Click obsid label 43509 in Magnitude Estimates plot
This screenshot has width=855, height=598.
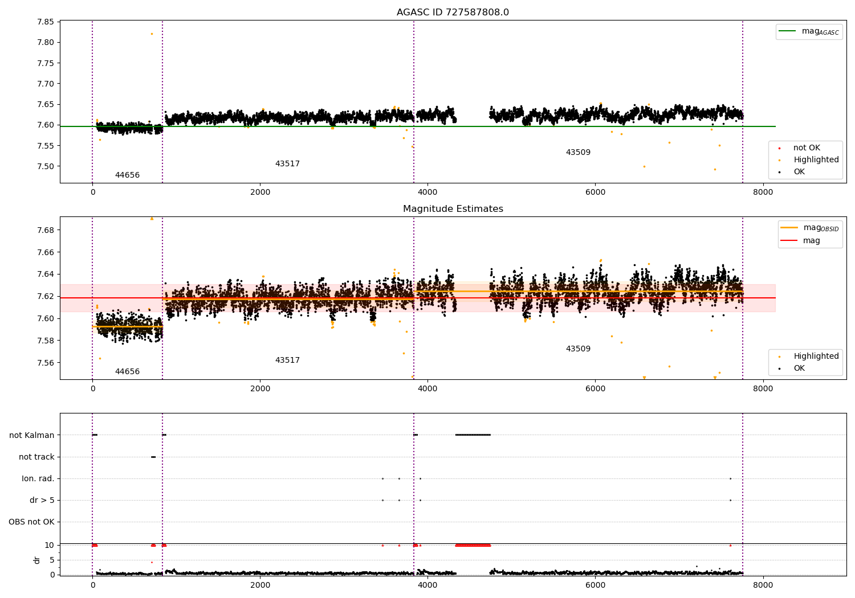(578, 349)
